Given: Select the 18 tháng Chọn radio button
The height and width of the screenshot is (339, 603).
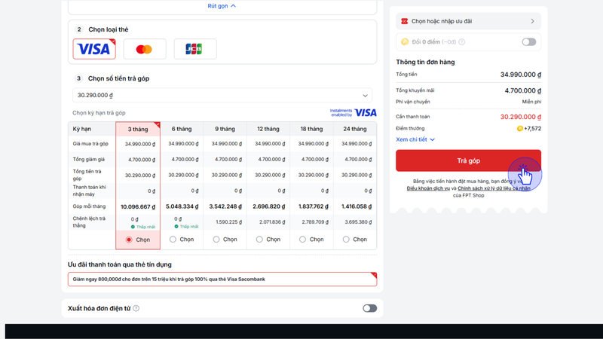Looking at the screenshot, I should (303, 240).
